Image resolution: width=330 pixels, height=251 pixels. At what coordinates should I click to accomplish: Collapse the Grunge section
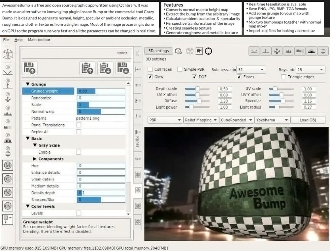pyautogui.click(x=28, y=84)
